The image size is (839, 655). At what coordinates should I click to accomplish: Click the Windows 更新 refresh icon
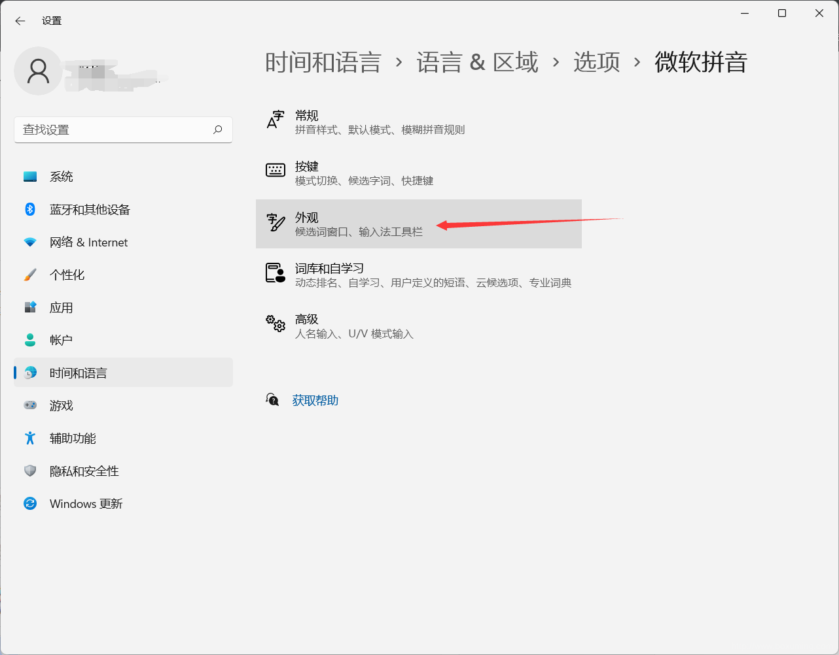(30, 503)
